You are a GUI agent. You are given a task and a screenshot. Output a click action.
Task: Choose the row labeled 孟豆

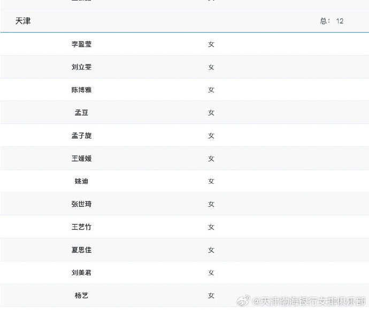click(81, 113)
